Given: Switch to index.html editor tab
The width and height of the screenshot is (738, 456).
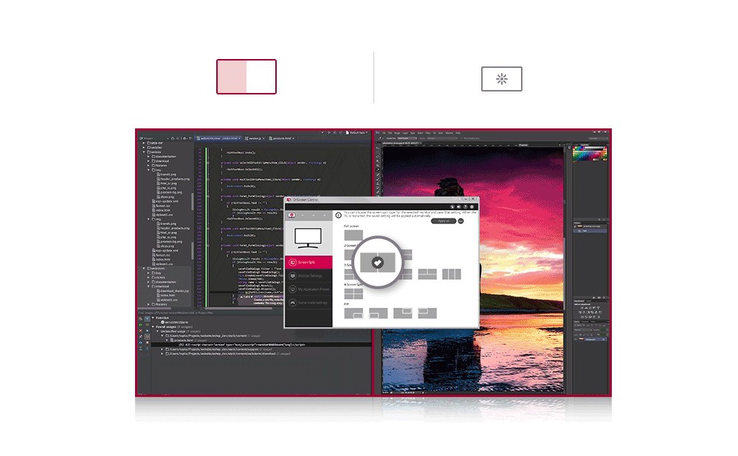Looking at the screenshot, I should click(x=218, y=139).
